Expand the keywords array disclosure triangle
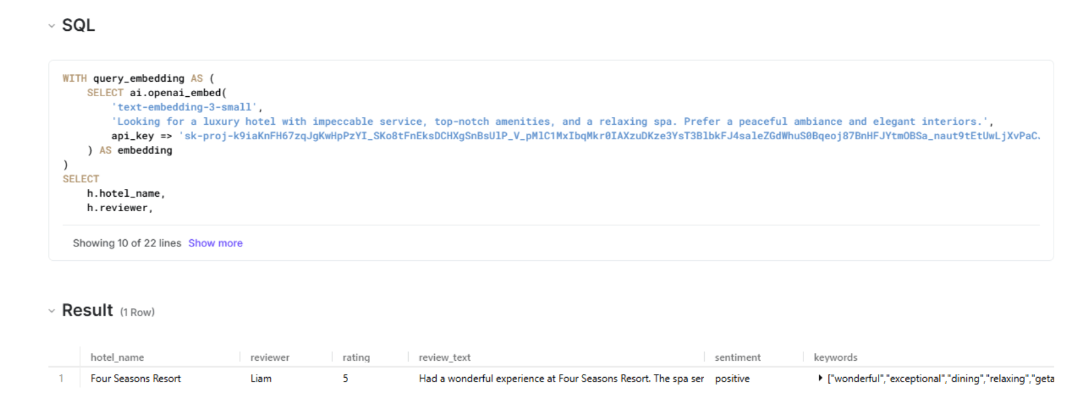Screen dimensions: 1073x408 point(820,378)
